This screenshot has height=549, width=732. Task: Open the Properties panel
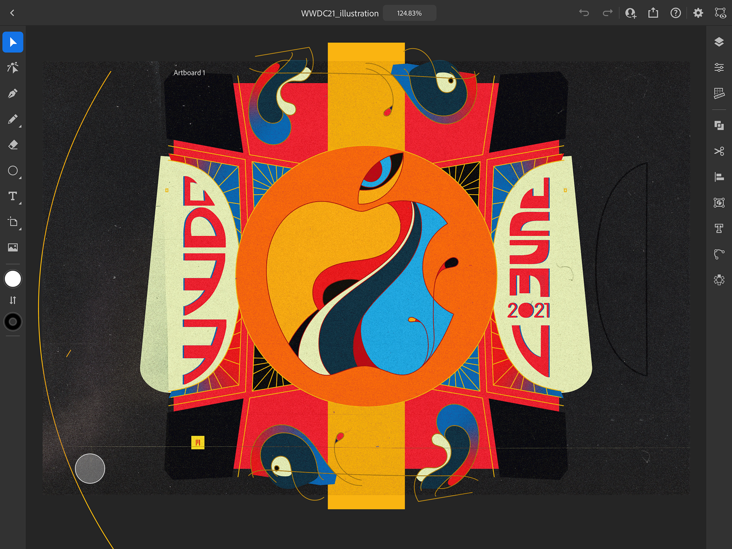(x=719, y=68)
